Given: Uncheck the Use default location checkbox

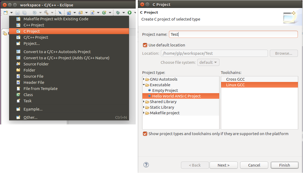Looking at the screenshot, I should (145, 45).
